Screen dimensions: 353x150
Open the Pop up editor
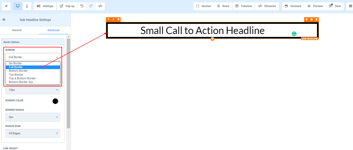[67, 6]
